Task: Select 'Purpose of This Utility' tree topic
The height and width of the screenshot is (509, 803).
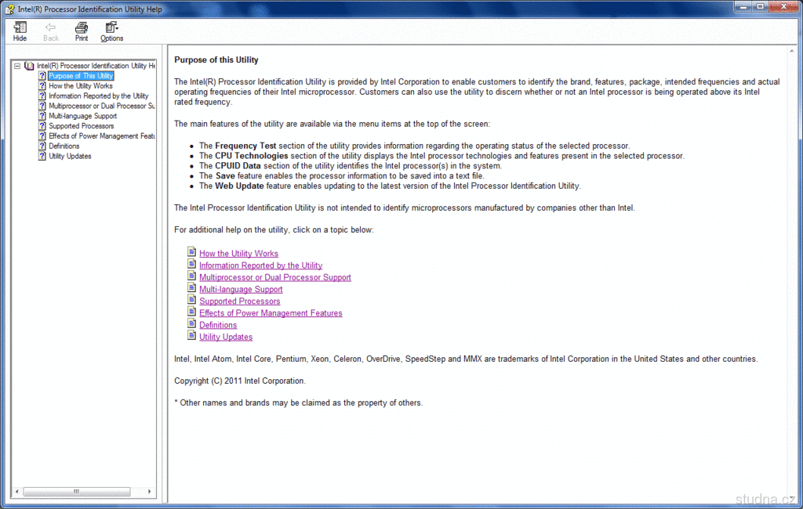Action: (x=81, y=76)
